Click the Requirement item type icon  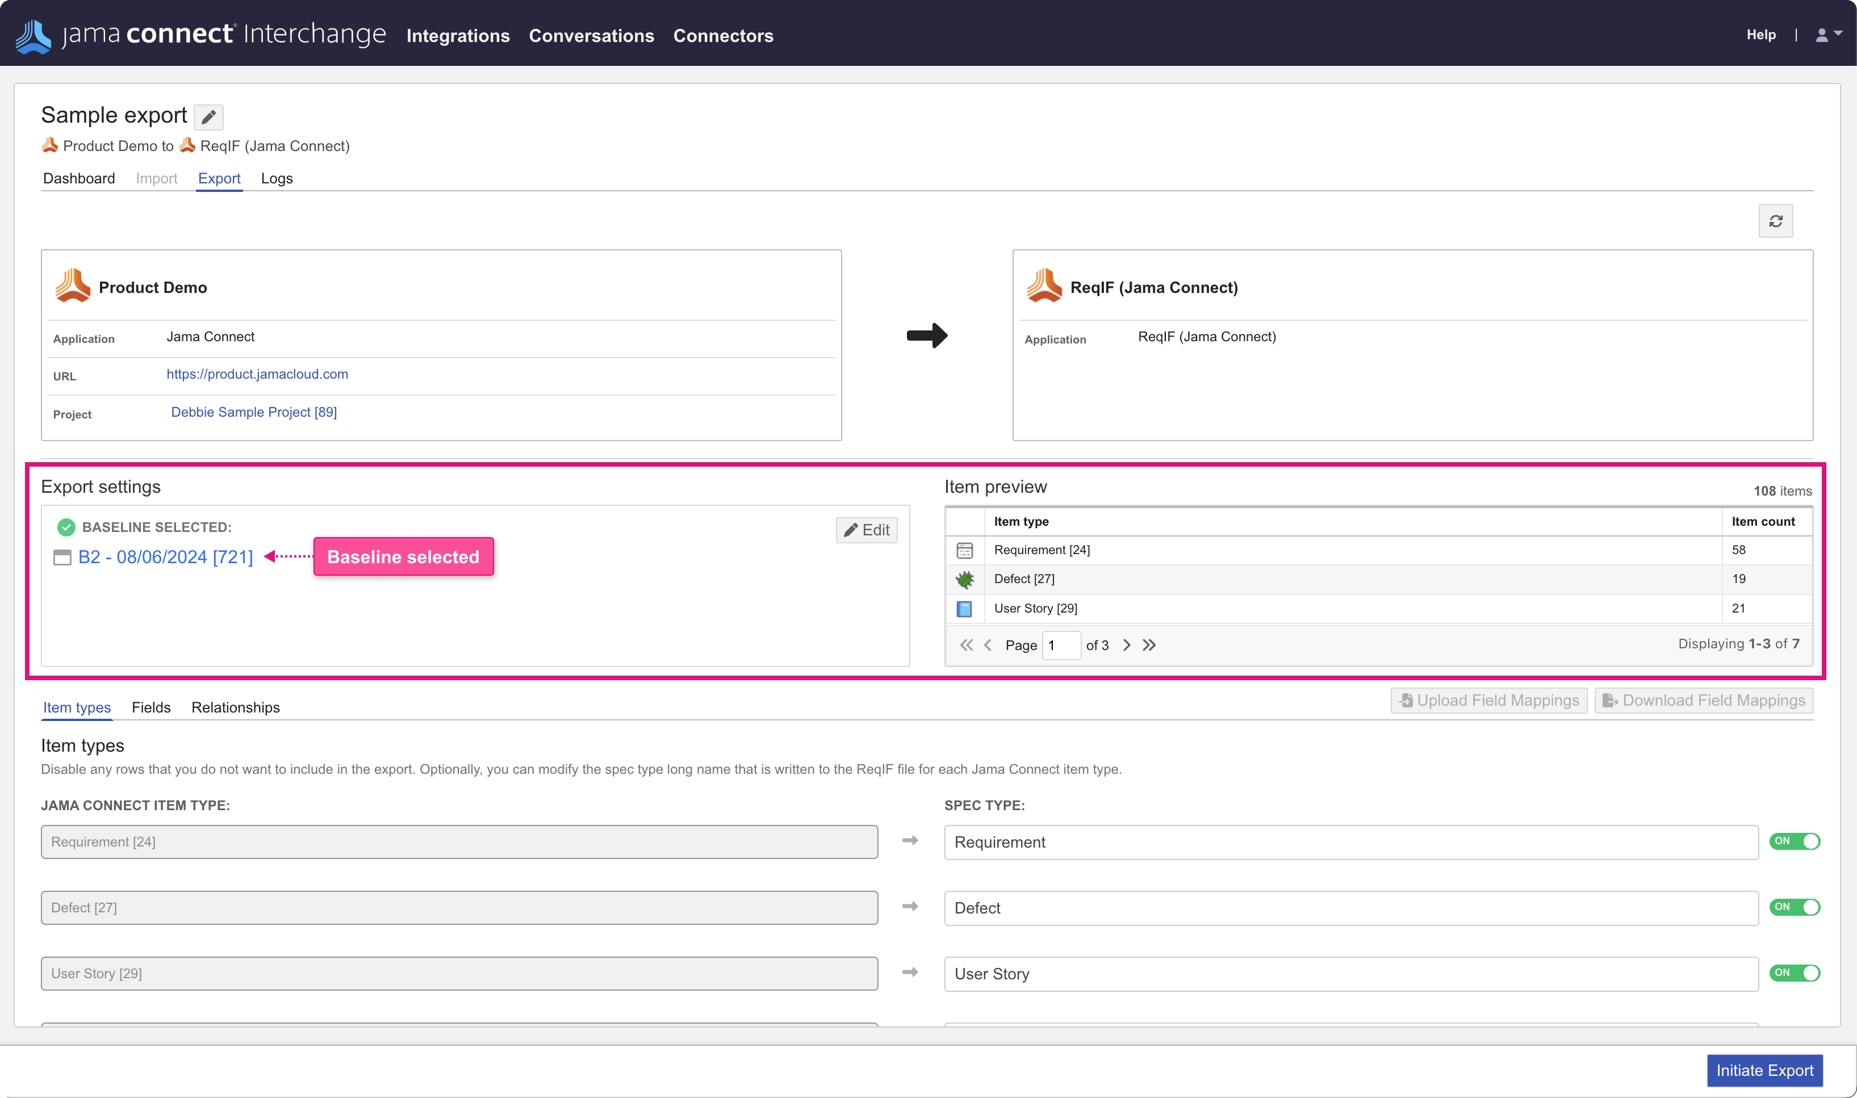[964, 551]
